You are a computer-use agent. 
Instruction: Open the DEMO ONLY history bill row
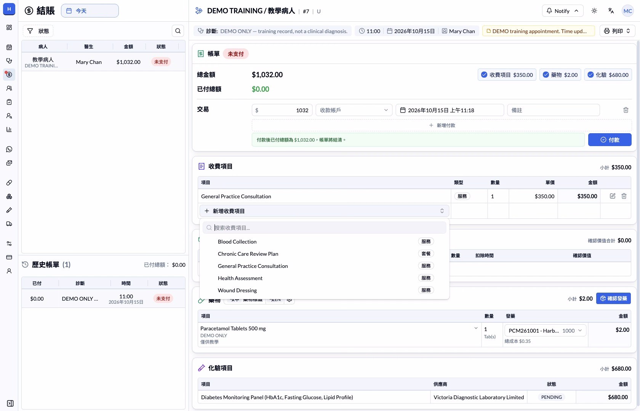click(x=103, y=299)
